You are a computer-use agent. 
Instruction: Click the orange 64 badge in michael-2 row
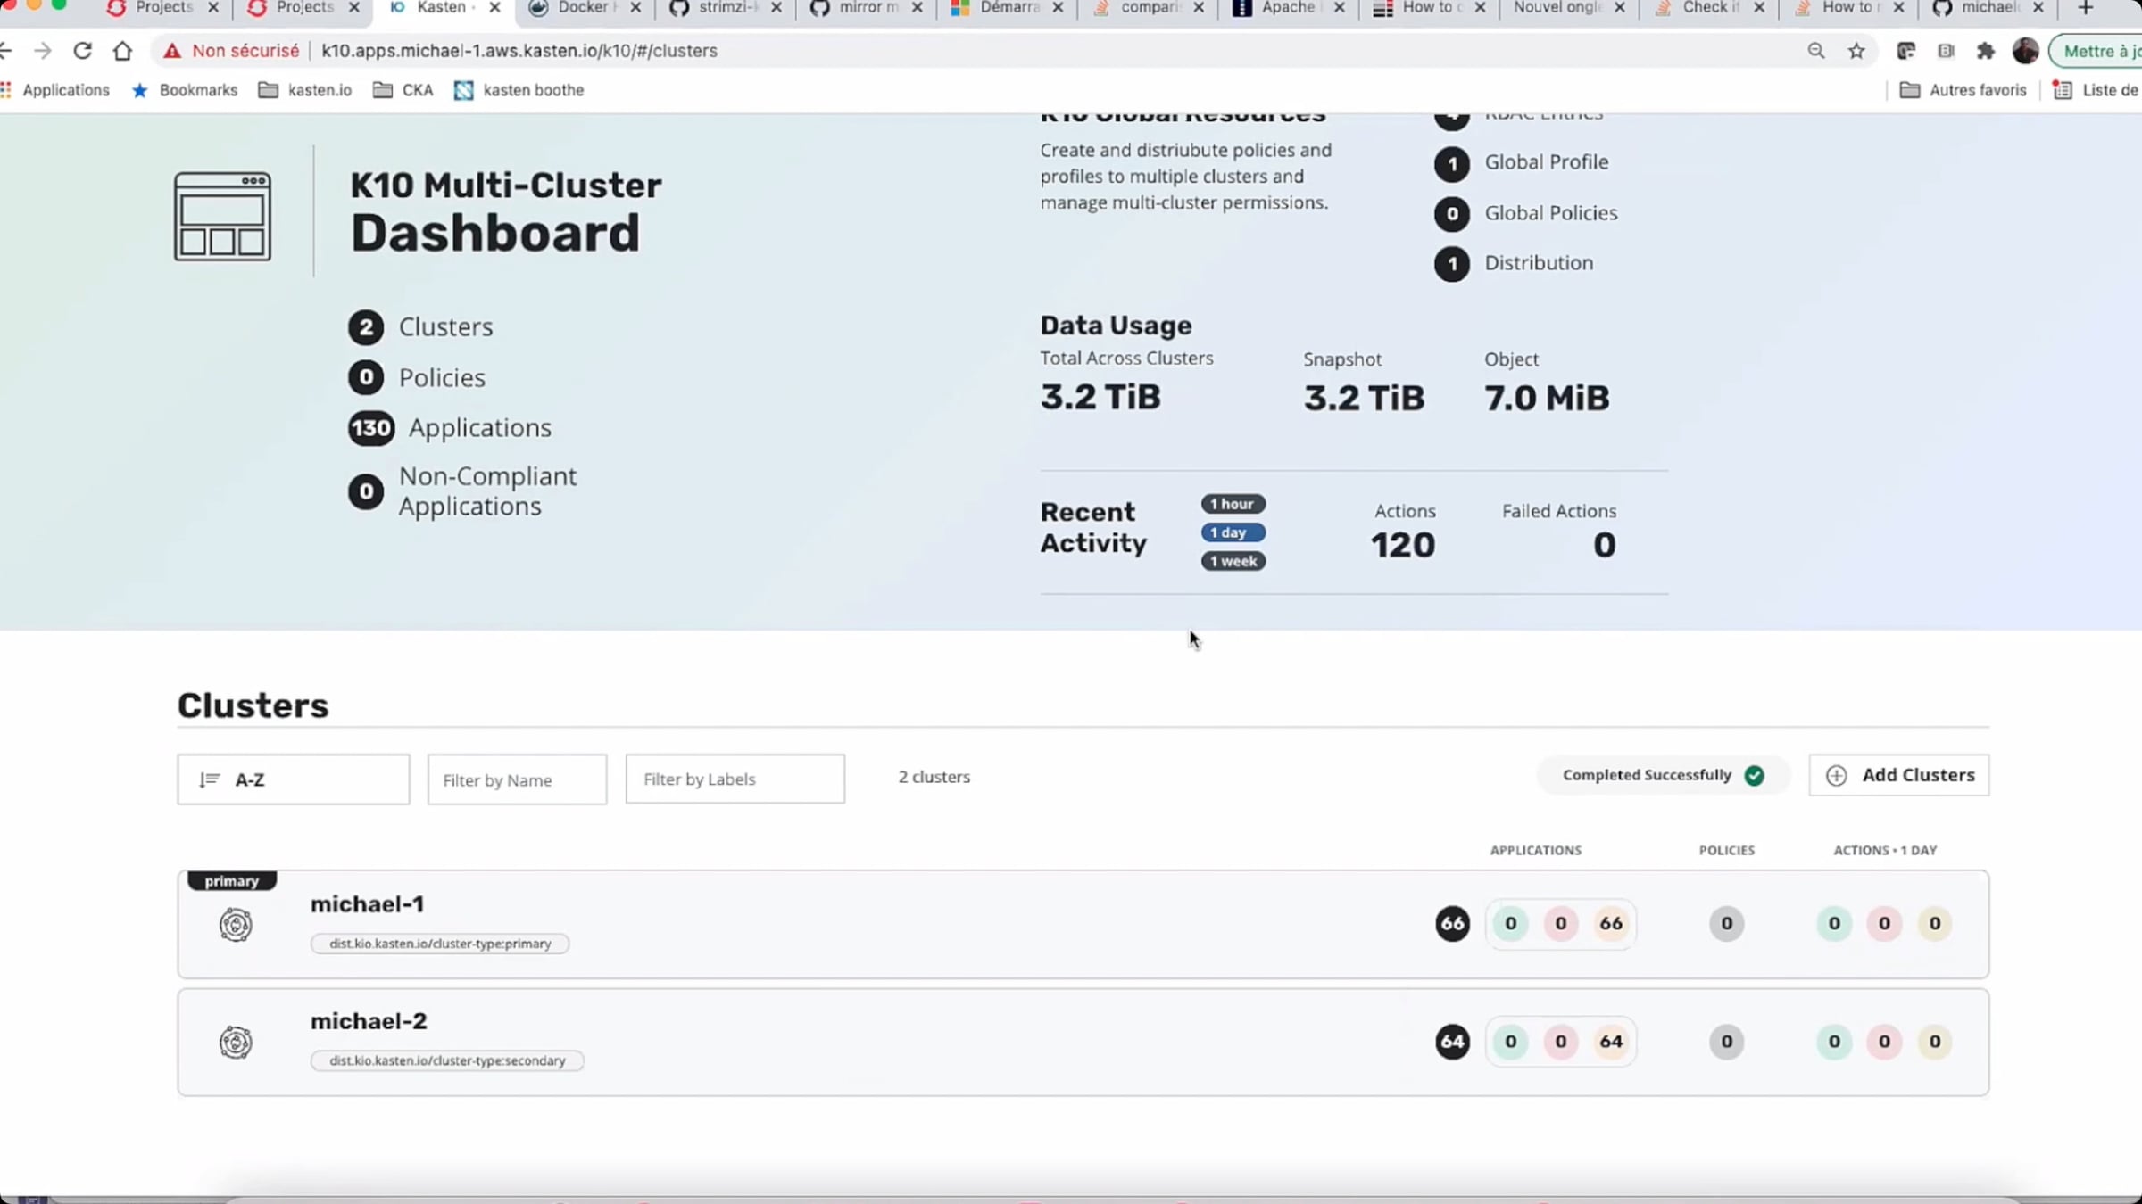point(1611,1042)
